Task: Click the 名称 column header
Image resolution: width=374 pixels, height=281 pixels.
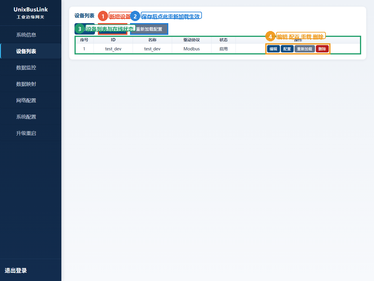Action: coord(152,40)
